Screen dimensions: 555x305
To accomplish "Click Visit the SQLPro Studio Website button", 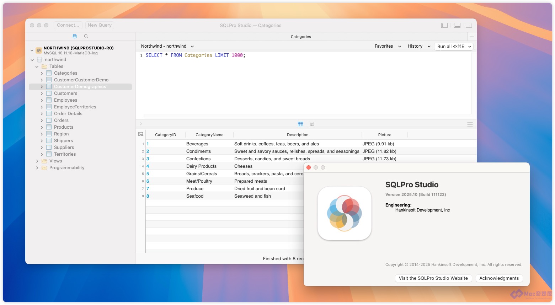I will click(x=433, y=278).
